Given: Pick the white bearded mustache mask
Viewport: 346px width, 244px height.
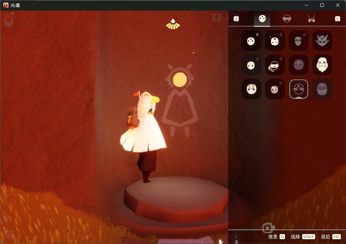Looking at the screenshot, I should click(x=322, y=65).
